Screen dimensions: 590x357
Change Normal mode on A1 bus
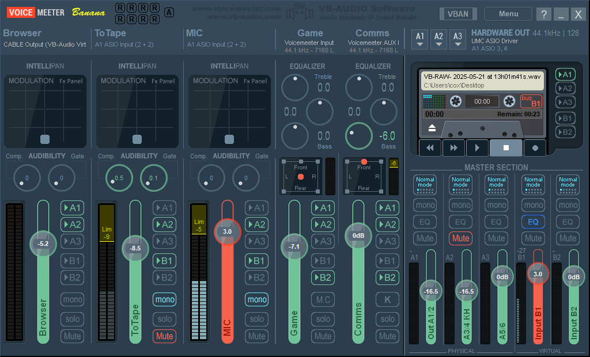(425, 184)
